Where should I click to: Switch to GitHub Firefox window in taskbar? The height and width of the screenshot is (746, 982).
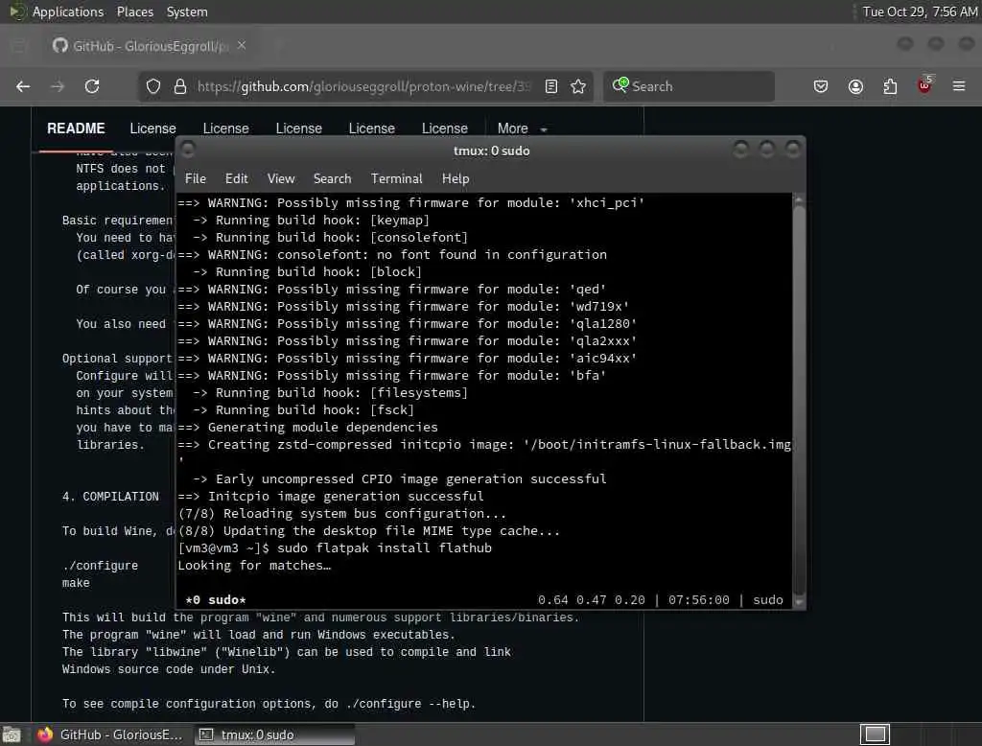(x=109, y=734)
